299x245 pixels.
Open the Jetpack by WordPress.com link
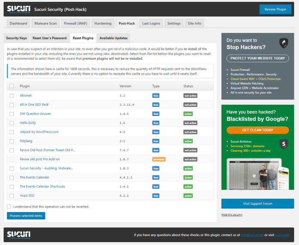point(39,132)
